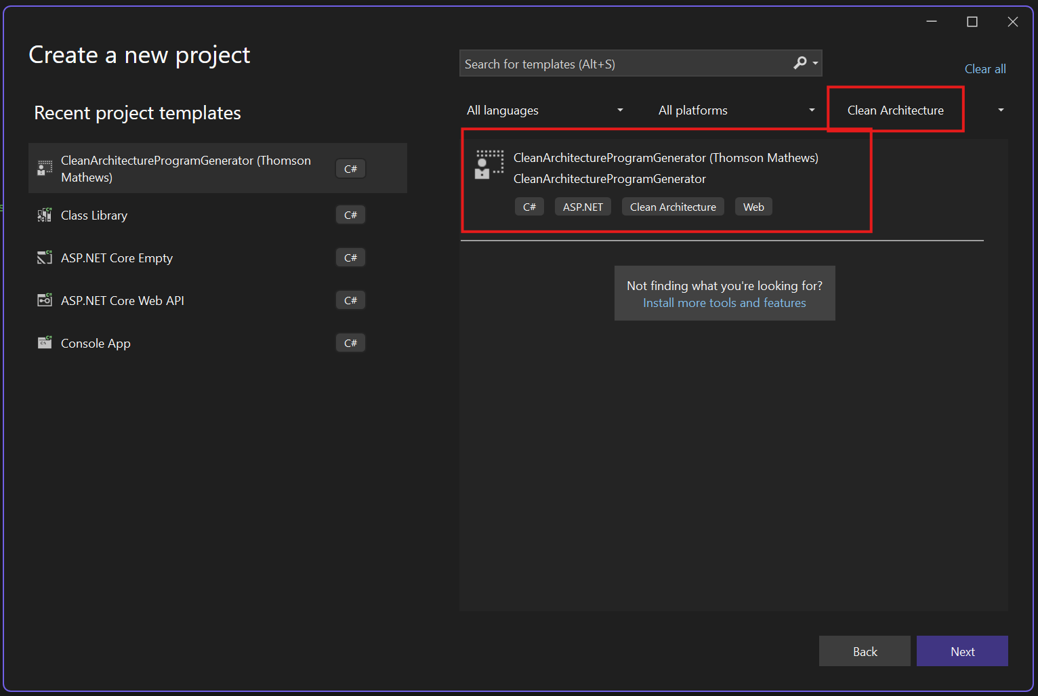Viewport: 1038px width, 696px height.
Task: Click the large CleanArchitectureProgramGenerator result icon
Action: (489, 165)
